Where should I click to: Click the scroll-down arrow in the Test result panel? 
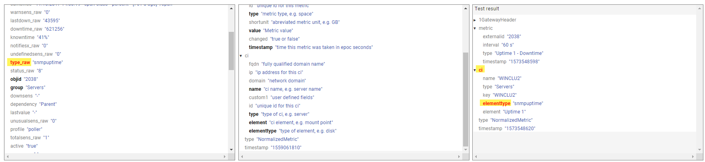(x=699, y=150)
